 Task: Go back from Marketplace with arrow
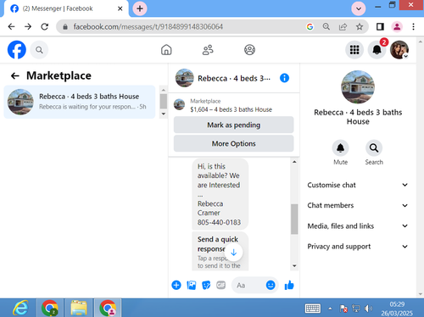(14, 75)
